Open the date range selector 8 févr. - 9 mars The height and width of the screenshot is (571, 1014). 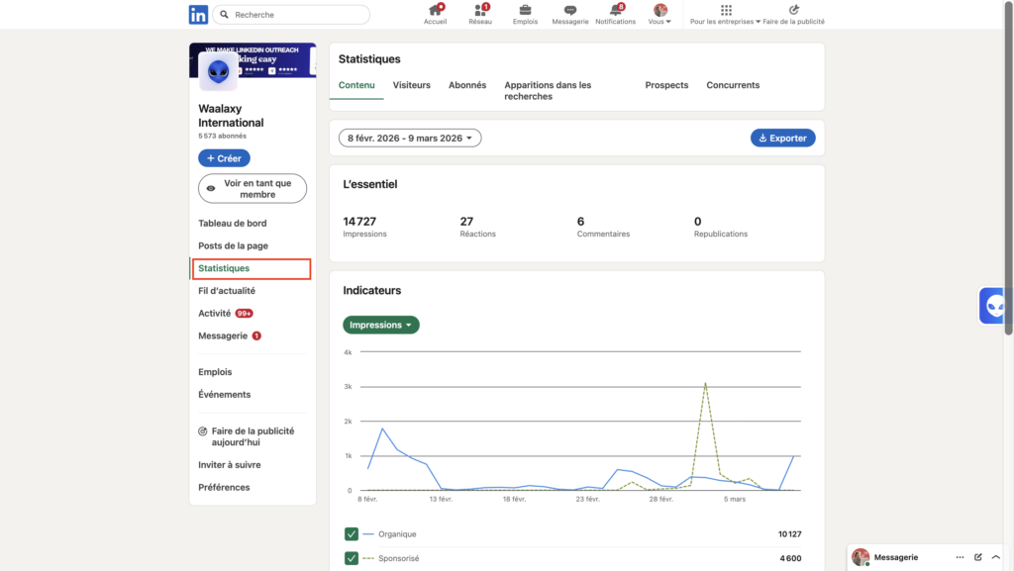[409, 138]
